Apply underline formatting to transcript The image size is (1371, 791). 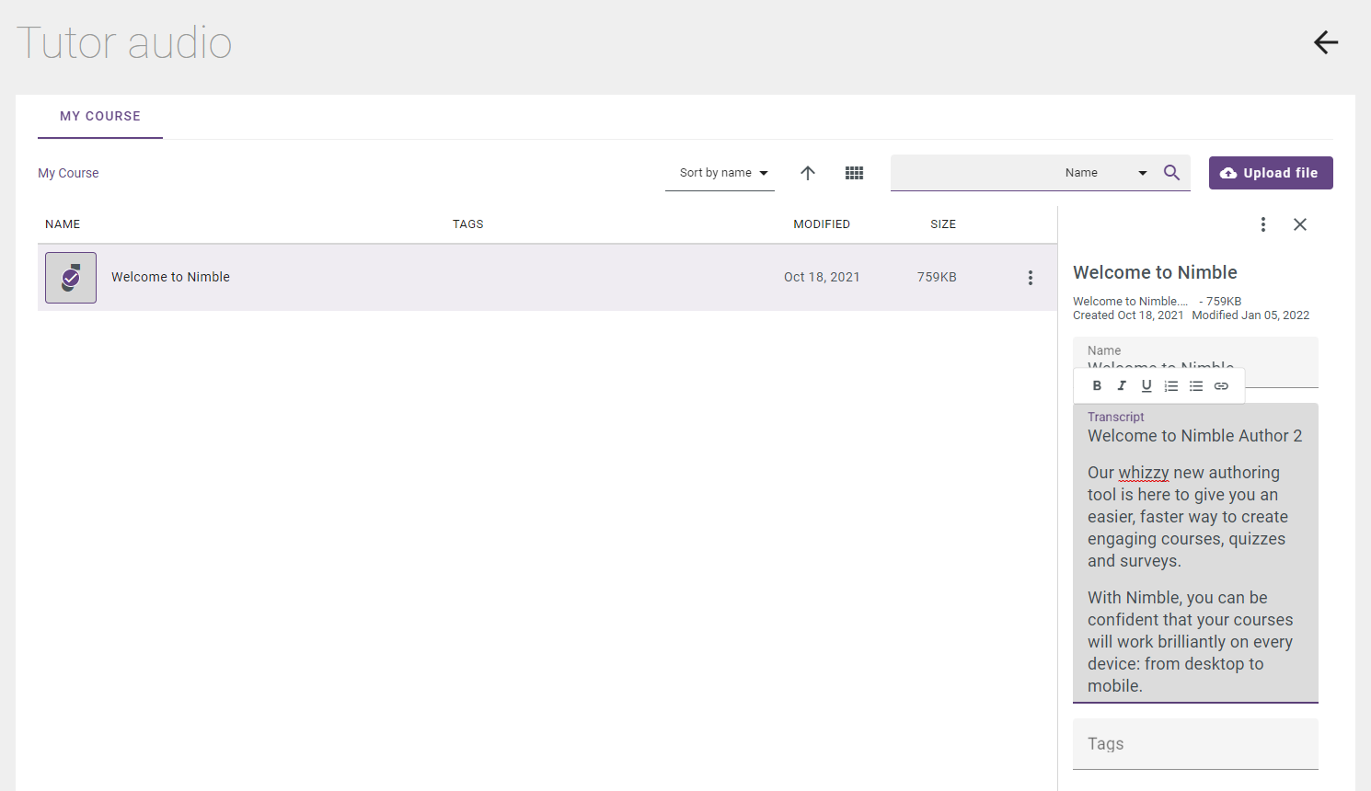click(x=1146, y=386)
